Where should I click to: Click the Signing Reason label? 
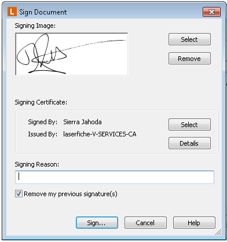coord(37,164)
